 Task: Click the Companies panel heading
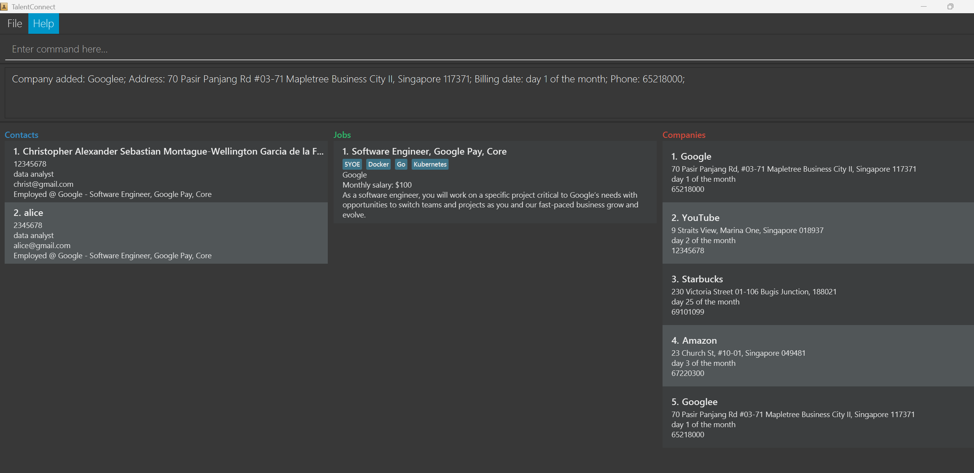point(684,135)
